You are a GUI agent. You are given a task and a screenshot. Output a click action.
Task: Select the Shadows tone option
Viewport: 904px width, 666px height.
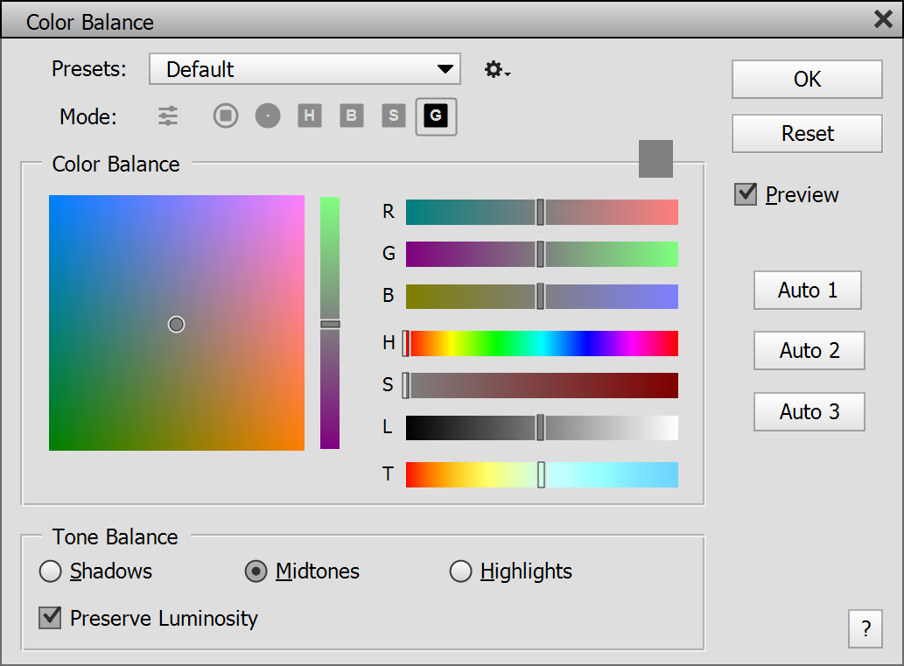click(x=51, y=571)
